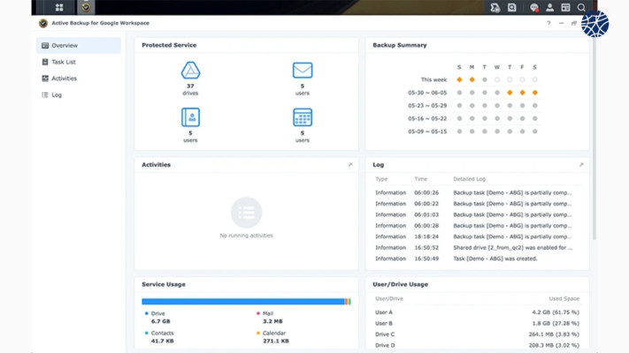Click the Service Usage storage bar
Screen dimensions: 629x353
click(x=246, y=301)
